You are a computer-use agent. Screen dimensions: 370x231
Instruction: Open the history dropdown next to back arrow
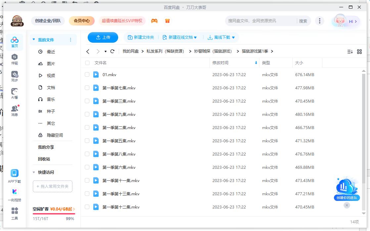point(106,51)
